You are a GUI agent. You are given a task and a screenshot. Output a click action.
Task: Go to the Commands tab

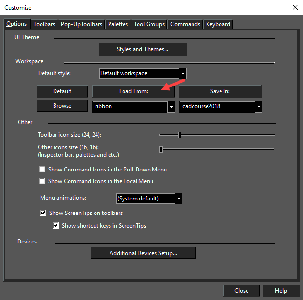point(185,24)
